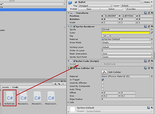The width and height of the screenshot is (155, 114).
Task: Click the Physics Material 2D picker circle
Action: 152,76
